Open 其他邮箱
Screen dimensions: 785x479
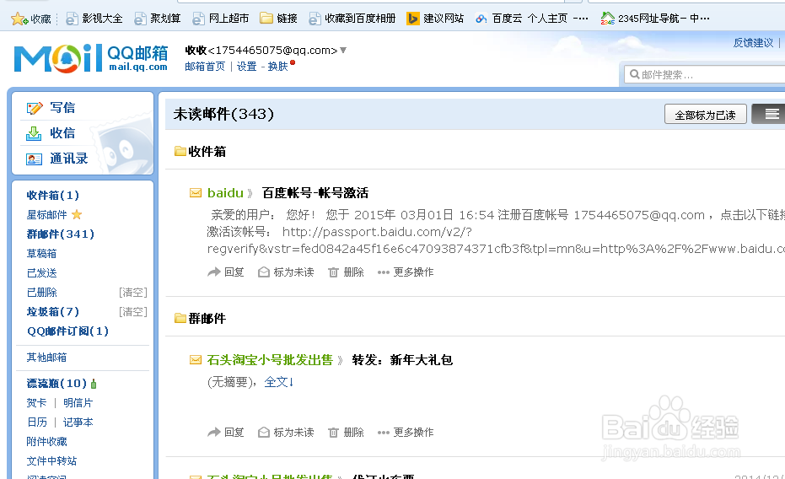[x=46, y=358]
